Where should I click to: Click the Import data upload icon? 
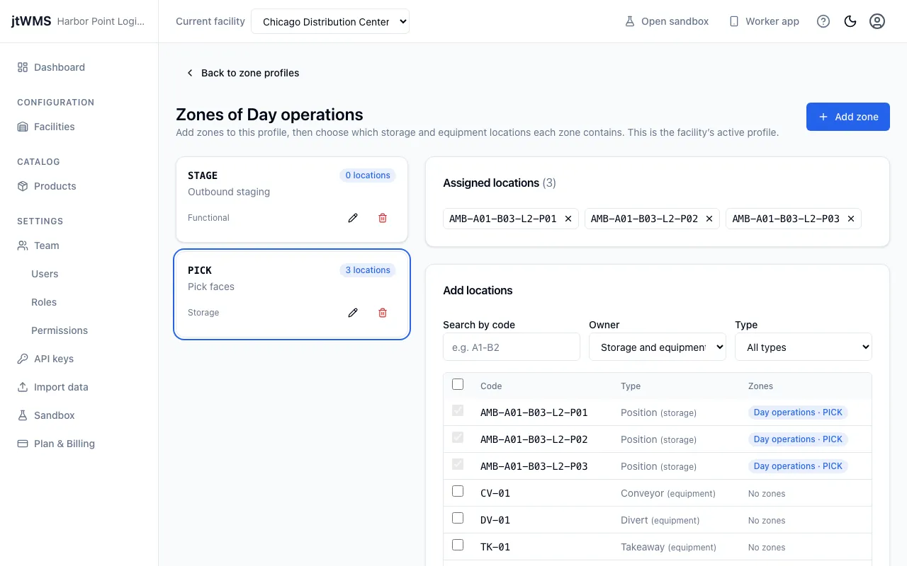(x=23, y=387)
